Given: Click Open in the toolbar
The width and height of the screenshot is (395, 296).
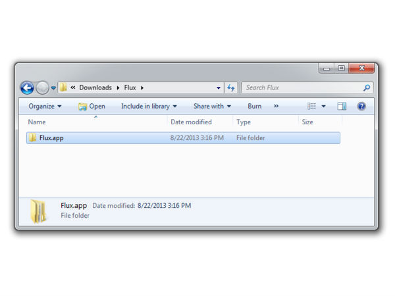Looking at the screenshot, I should click(x=92, y=107).
